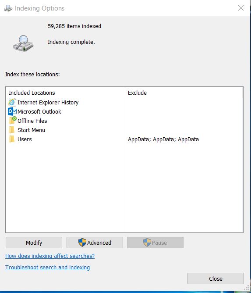Click the Users folder icon

[12, 139]
